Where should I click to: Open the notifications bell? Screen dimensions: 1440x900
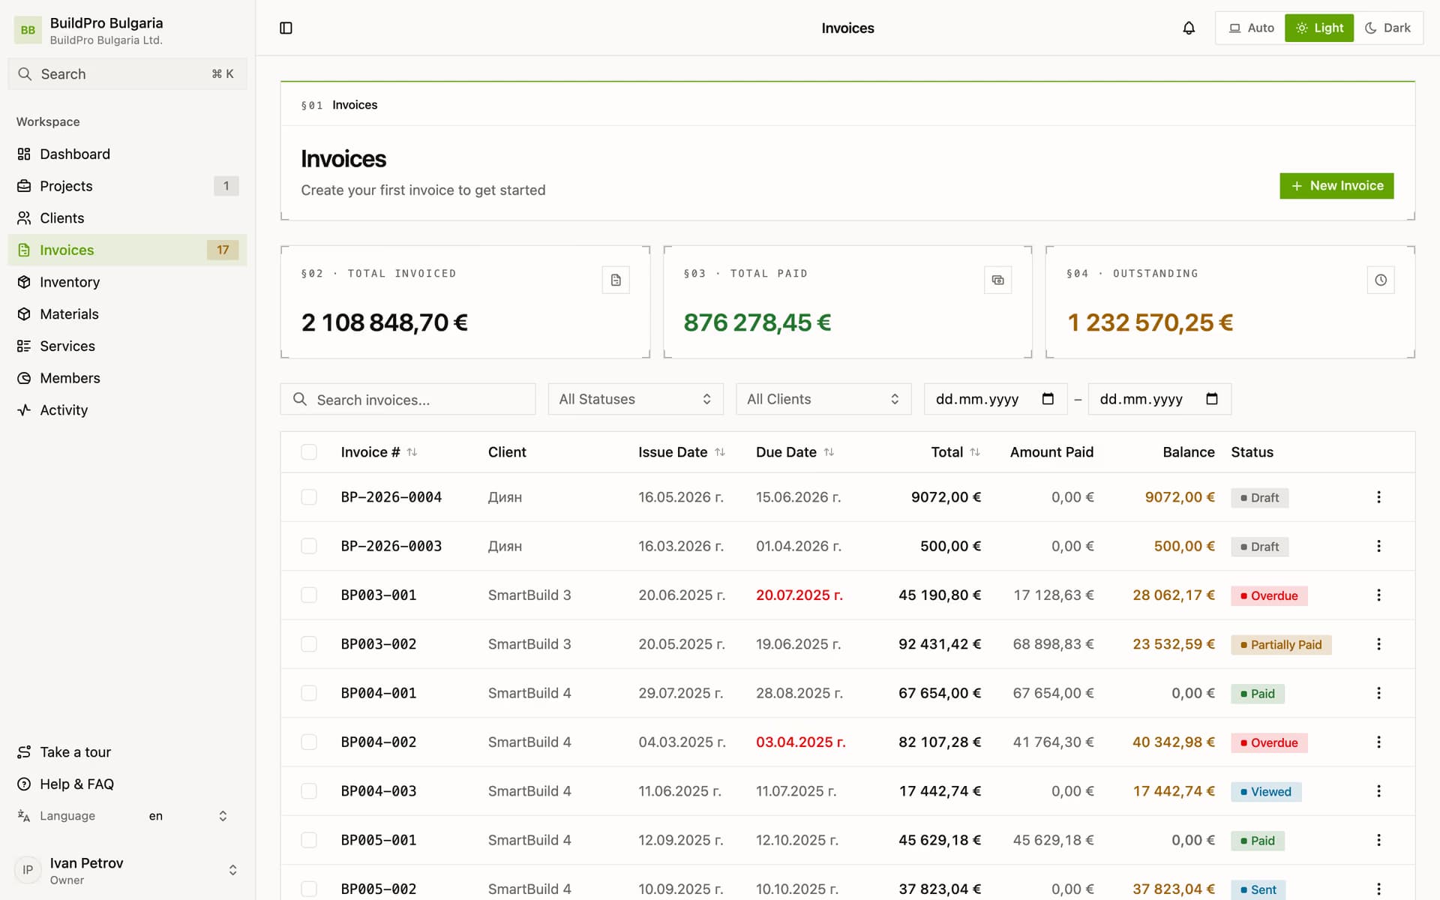pos(1189,28)
